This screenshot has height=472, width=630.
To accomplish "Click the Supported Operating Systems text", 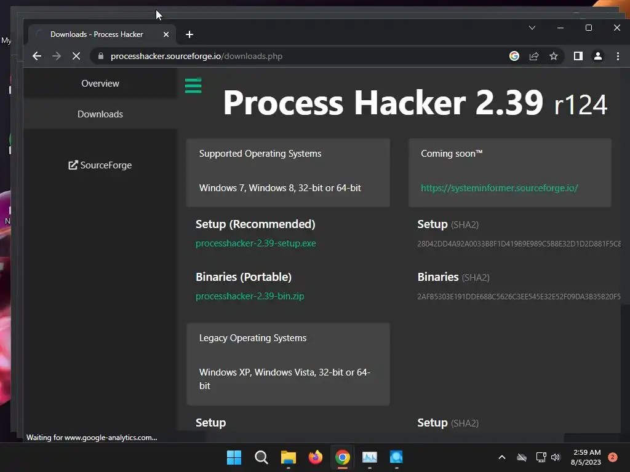I will [260, 153].
